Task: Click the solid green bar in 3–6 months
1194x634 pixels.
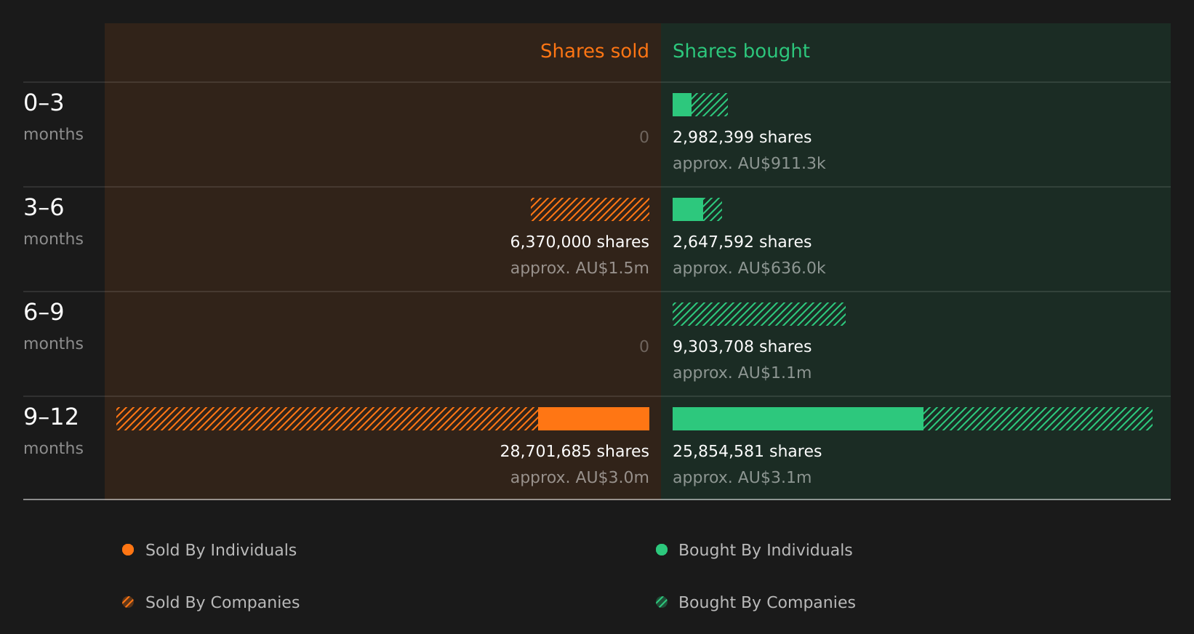Action: 688,209
